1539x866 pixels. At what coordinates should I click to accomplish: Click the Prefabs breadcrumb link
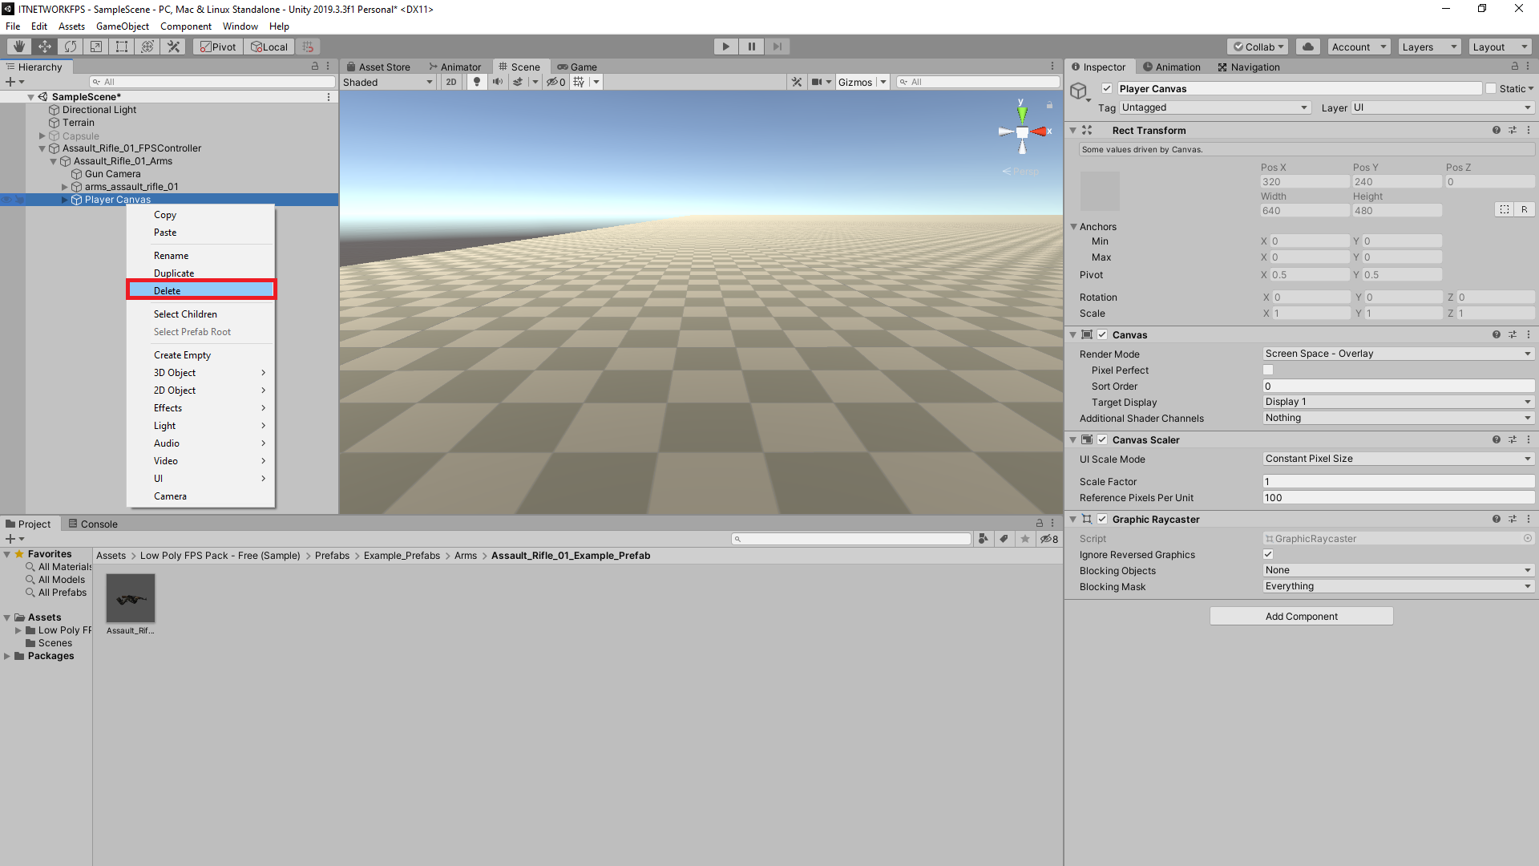[x=331, y=555]
